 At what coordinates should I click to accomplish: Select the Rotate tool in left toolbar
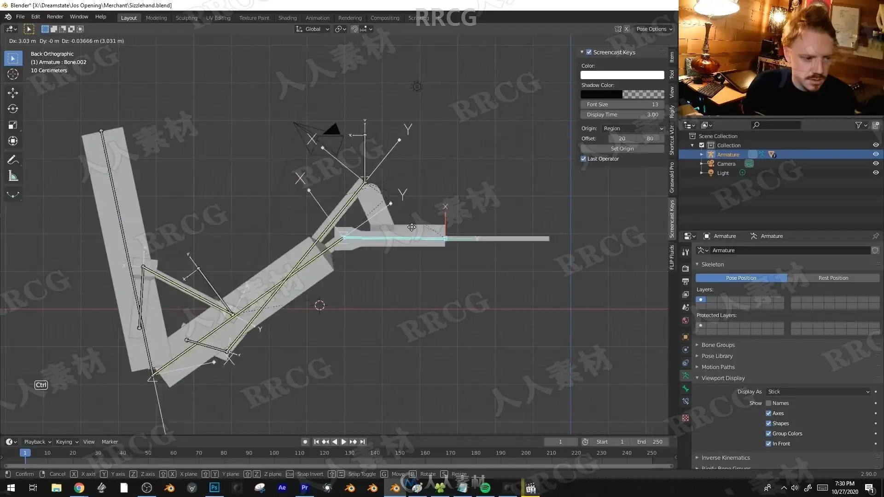tap(12, 109)
